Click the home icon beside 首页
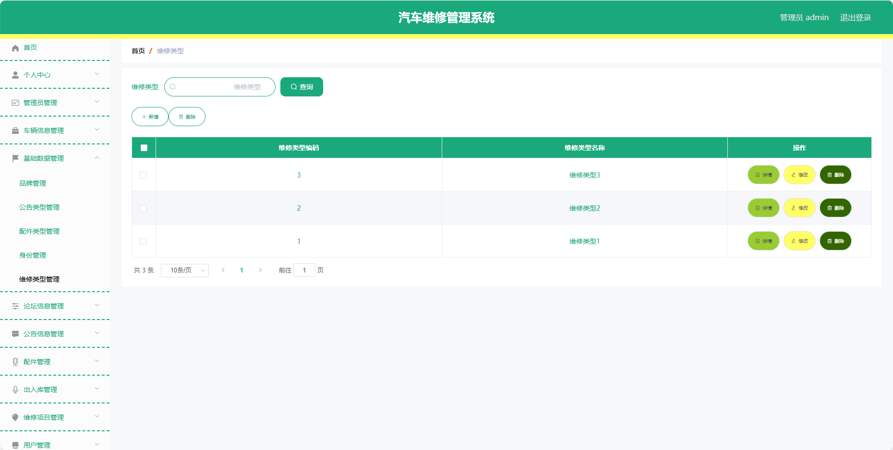 coord(15,48)
